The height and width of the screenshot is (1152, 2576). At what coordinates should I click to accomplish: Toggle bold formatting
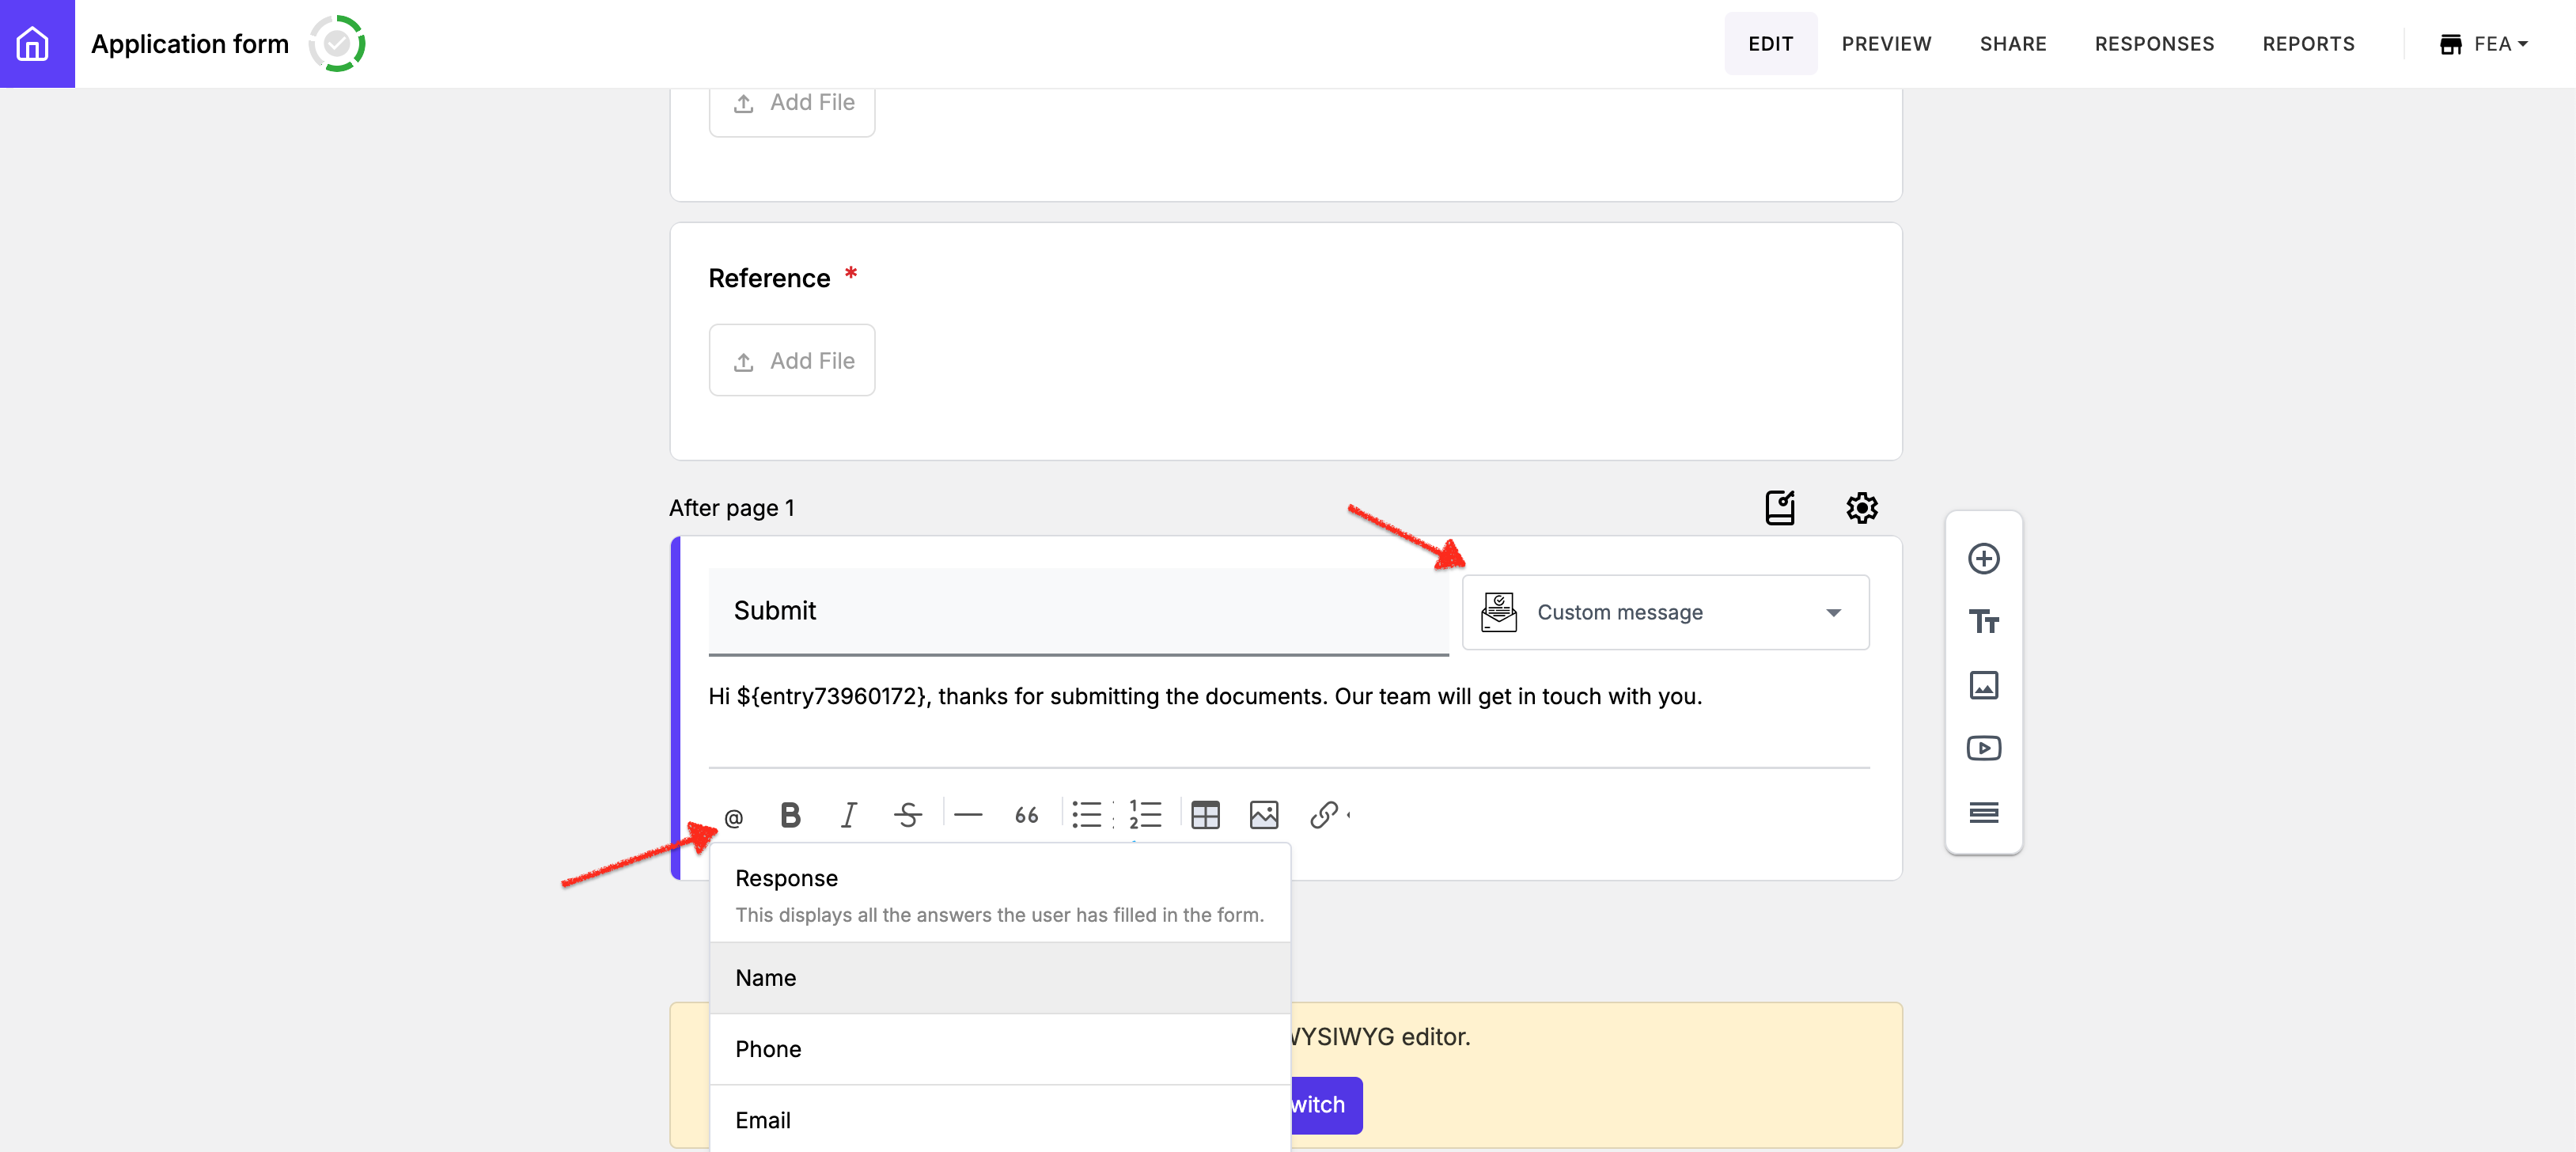click(x=790, y=815)
